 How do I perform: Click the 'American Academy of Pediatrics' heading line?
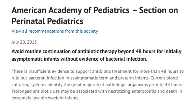pyautogui.click(x=95, y=10)
